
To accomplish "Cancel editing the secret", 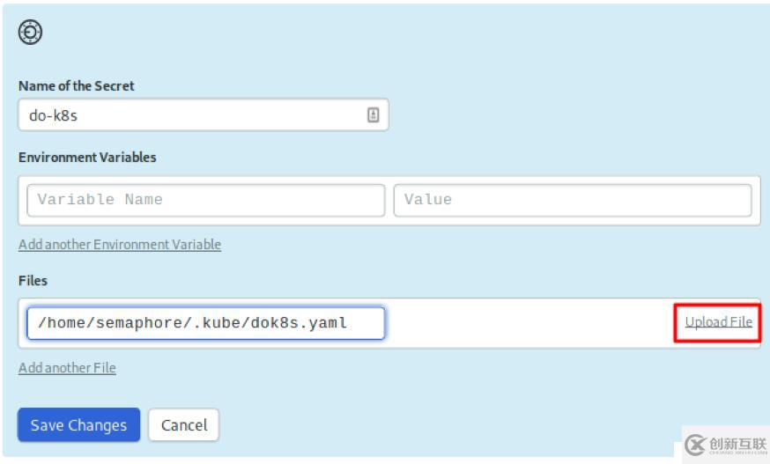I will (184, 424).
